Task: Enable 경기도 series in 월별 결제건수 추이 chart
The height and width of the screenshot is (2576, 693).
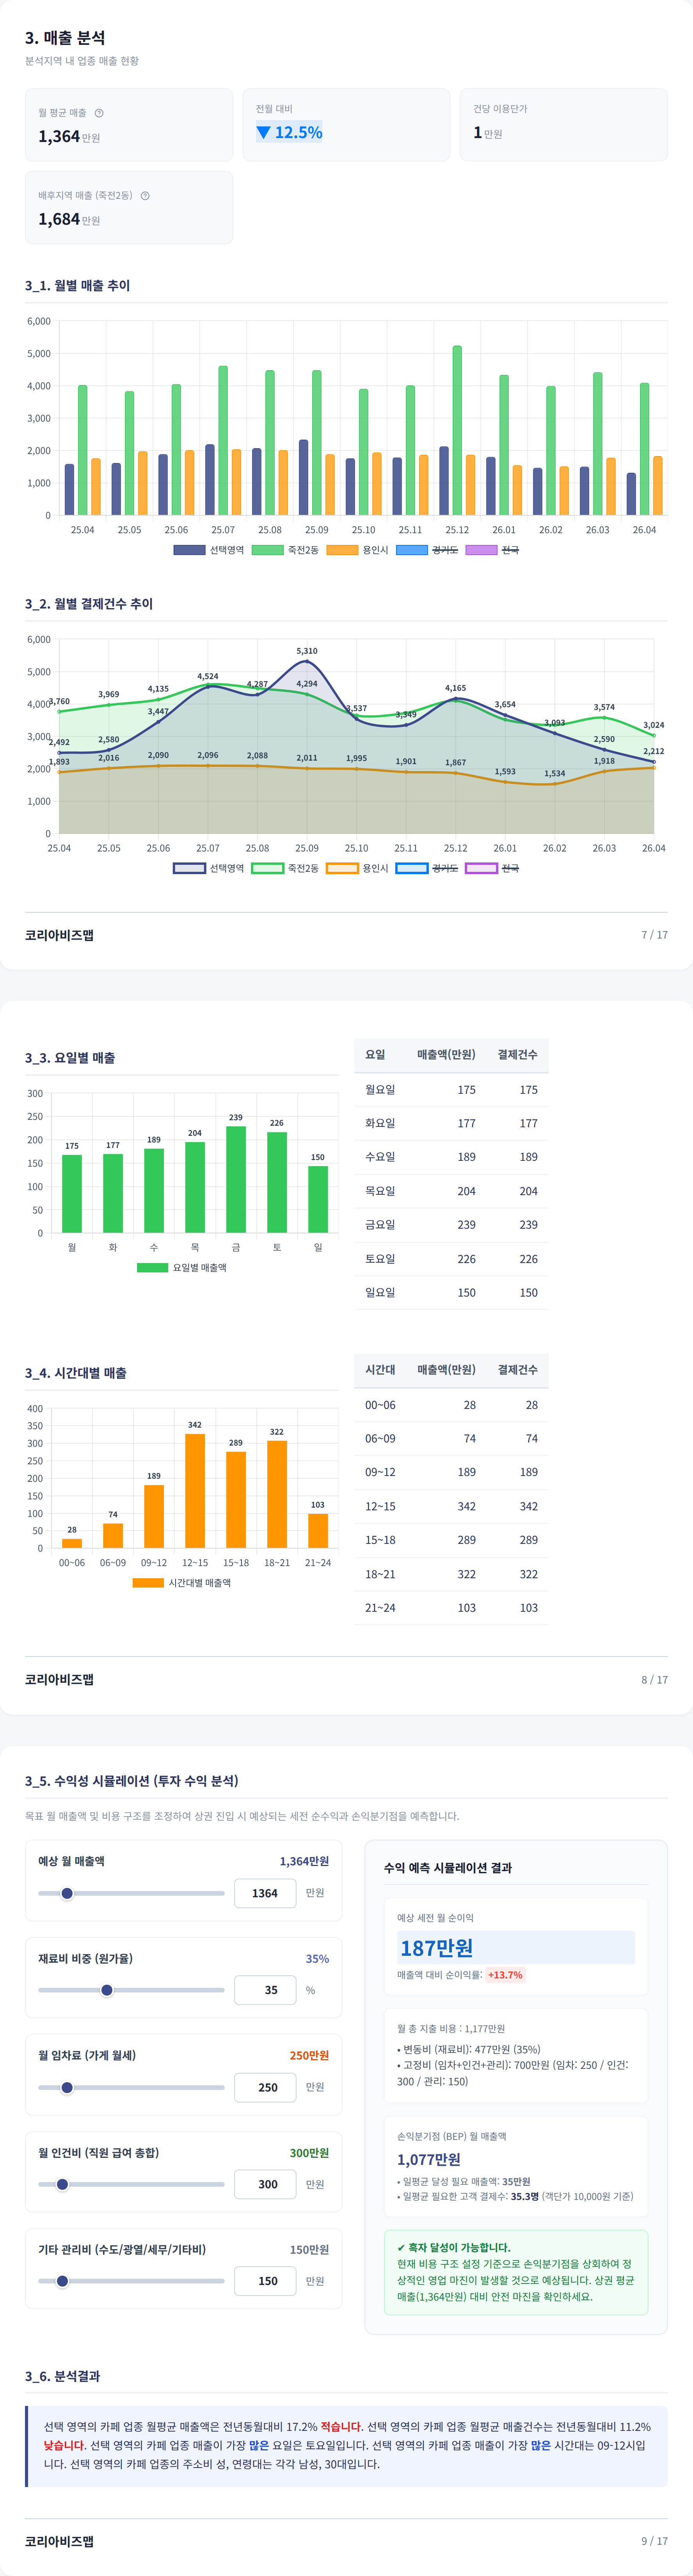Action: (427, 868)
